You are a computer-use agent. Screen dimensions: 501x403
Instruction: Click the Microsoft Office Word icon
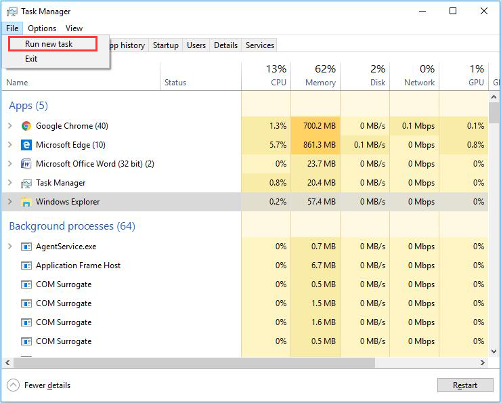(x=26, y=164)
